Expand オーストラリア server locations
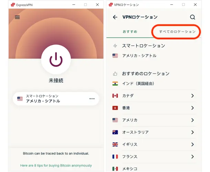Image resolution: width=210 pixels, height=172 pixels. pos(192,132)
